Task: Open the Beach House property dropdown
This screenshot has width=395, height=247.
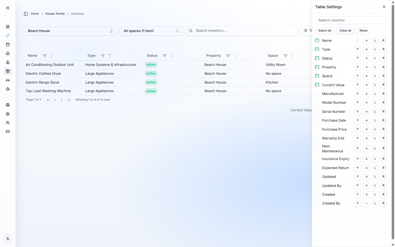Action: click(70, 31)
